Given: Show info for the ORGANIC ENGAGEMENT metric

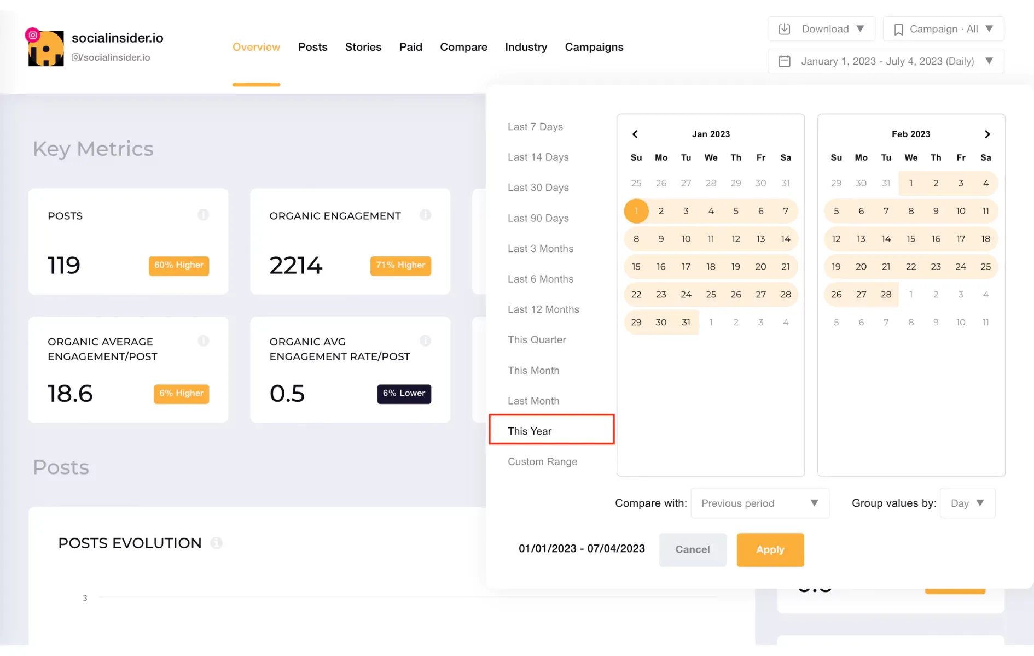Looking at the screenshot, I should pyautogui.click(x=425, y=215).
